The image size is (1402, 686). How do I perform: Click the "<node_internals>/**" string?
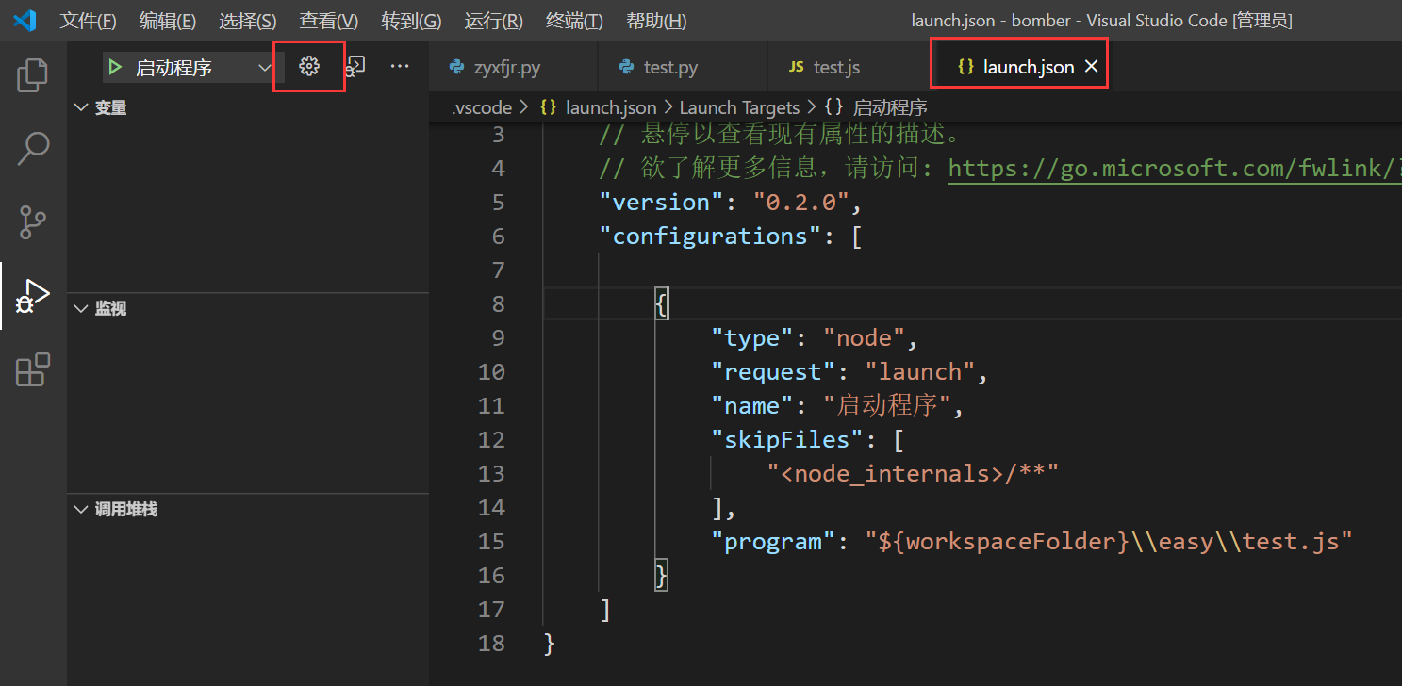click(x=914, y=474)
